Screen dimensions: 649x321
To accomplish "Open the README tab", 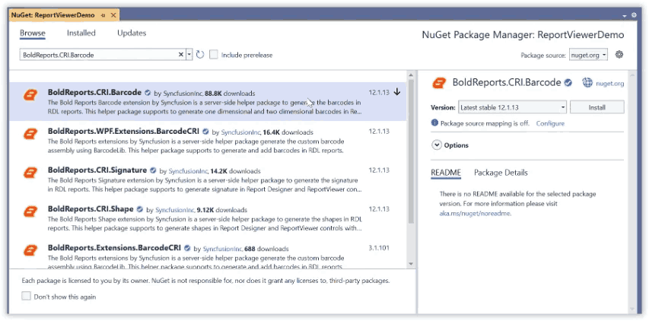I will click(446, 173).
